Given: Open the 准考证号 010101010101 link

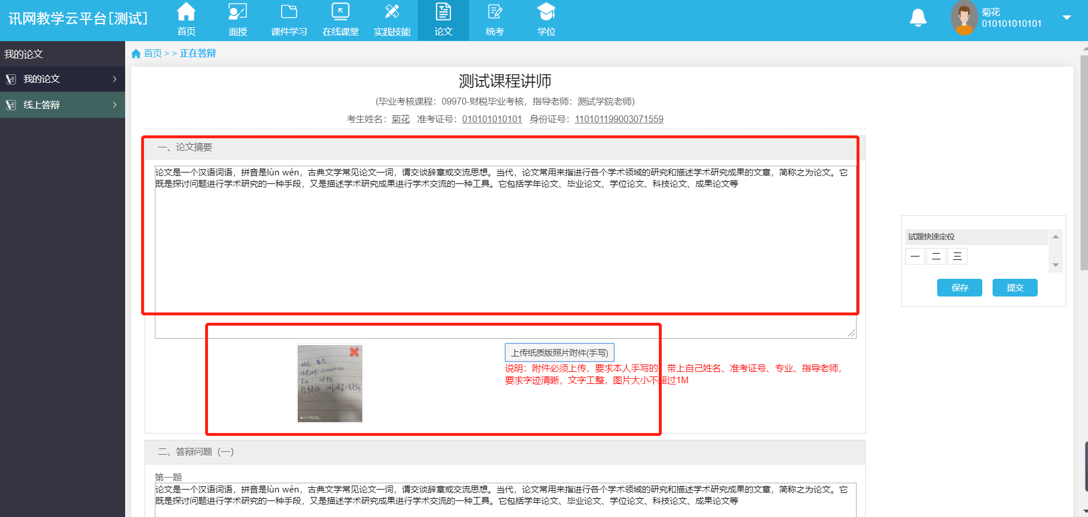Looking at the screenshot, I should pyautogui.click(x=492, y=119).
